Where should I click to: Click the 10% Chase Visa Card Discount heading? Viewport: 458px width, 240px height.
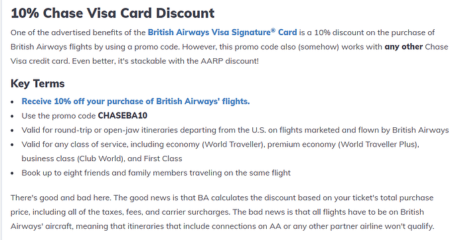112,13
